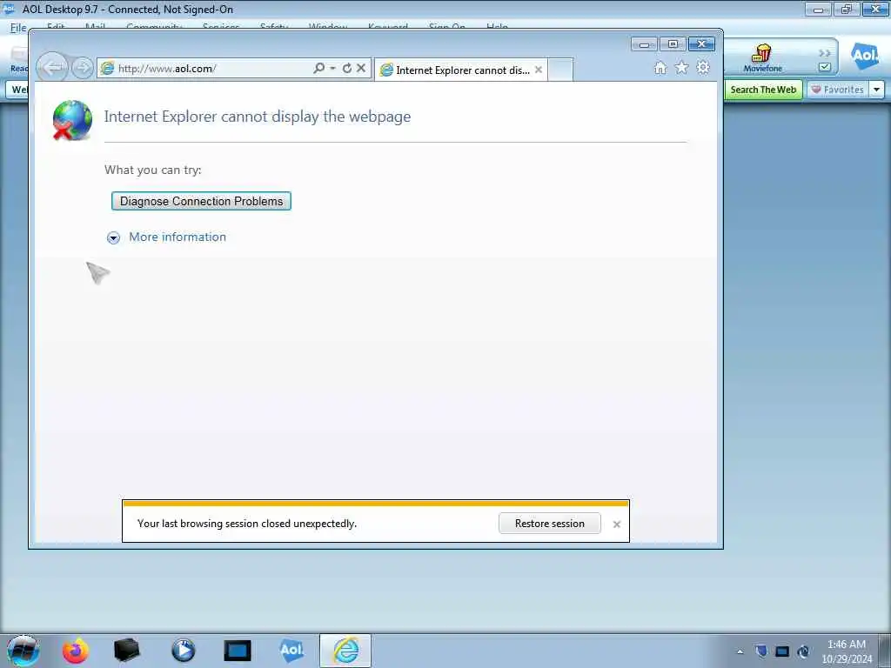The height and width of the screenshot is (668, 891).
Task: Click the Stop loading X icon
Action: (x=361, y=68)
